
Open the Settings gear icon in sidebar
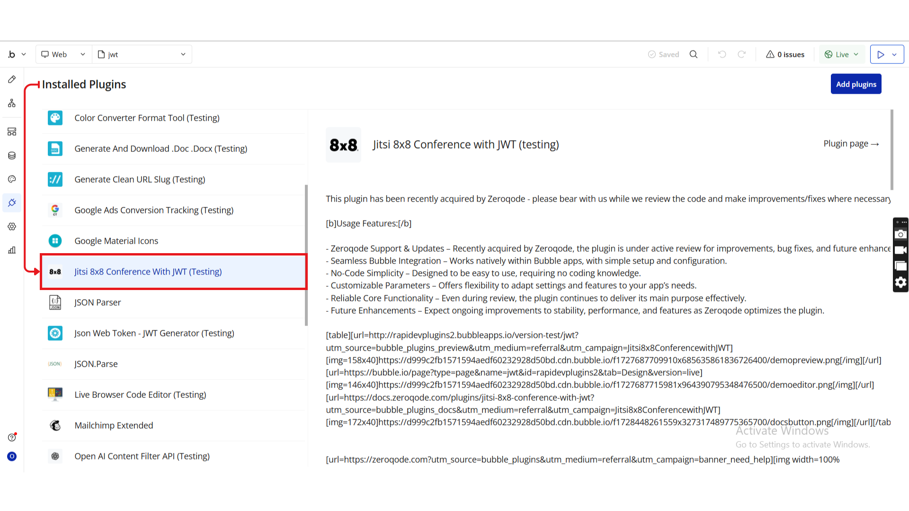point(12,227)
